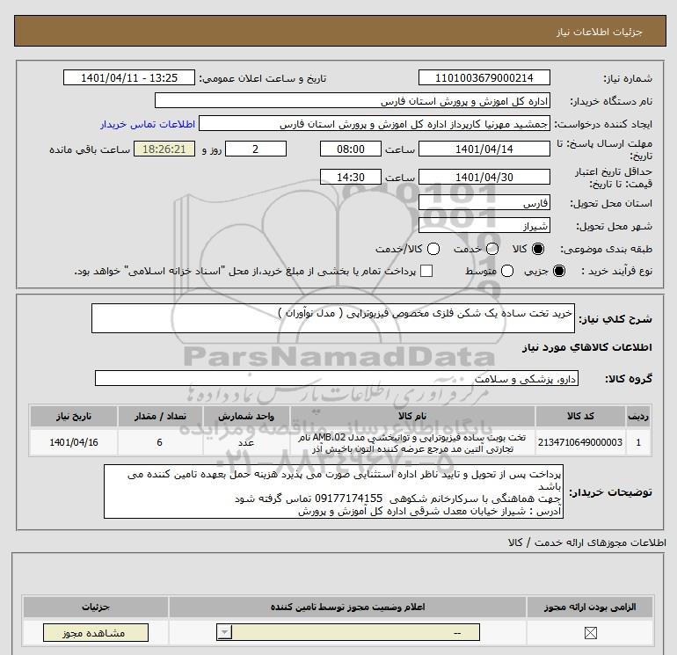Click the ایجاد کننده درخواست field
Viewport: 677px width, 655px height.
click(x=375, y=124)
